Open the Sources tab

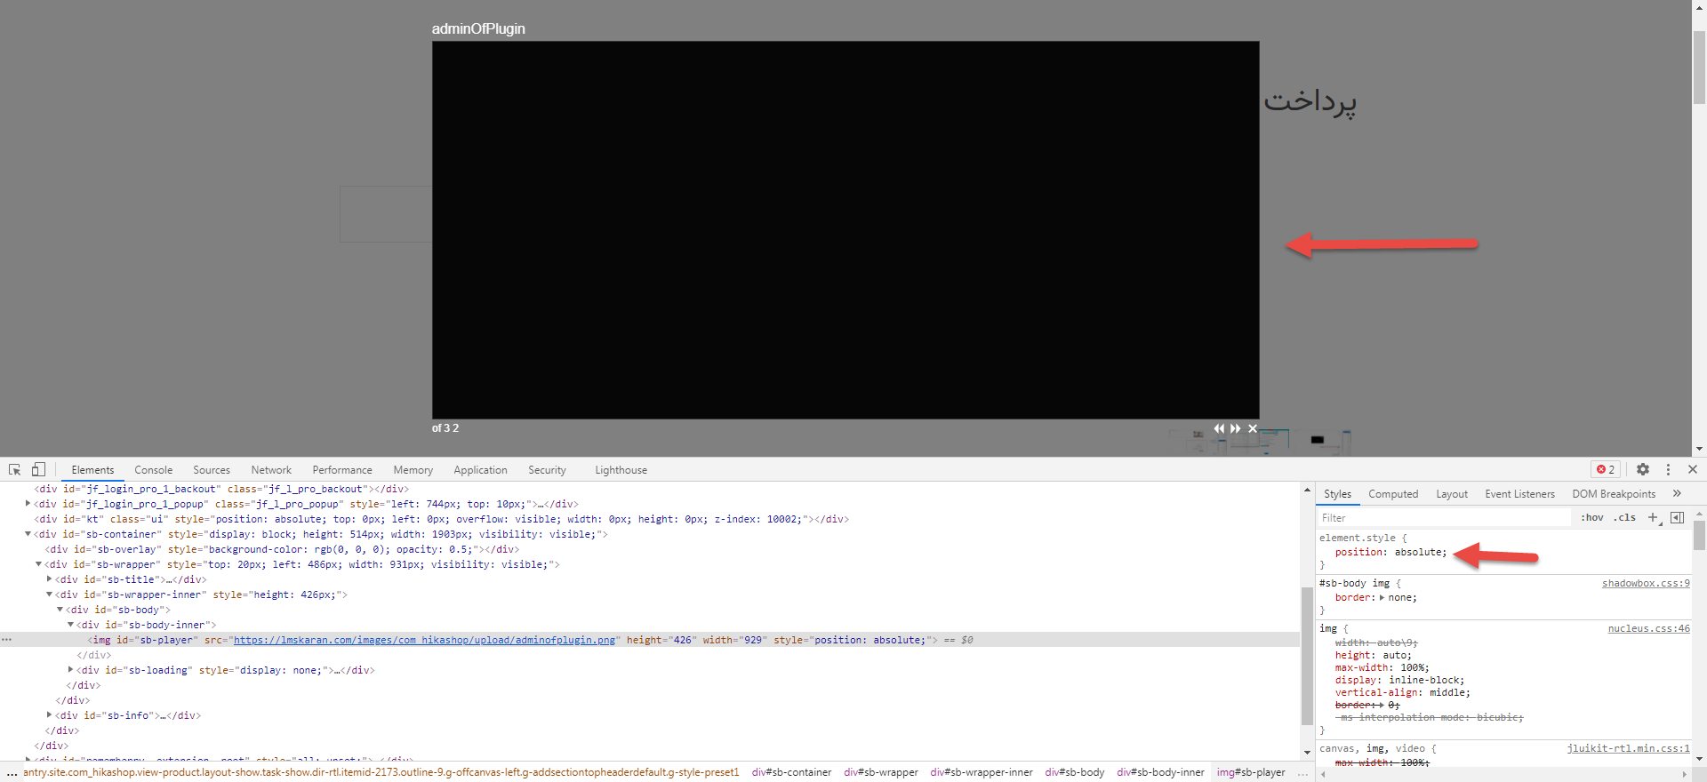tap(212, 470)
